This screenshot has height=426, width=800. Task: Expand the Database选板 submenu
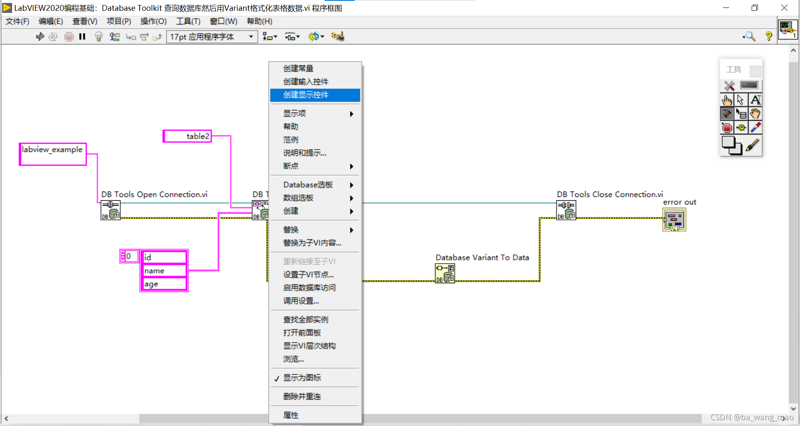[x=315, y=185]
